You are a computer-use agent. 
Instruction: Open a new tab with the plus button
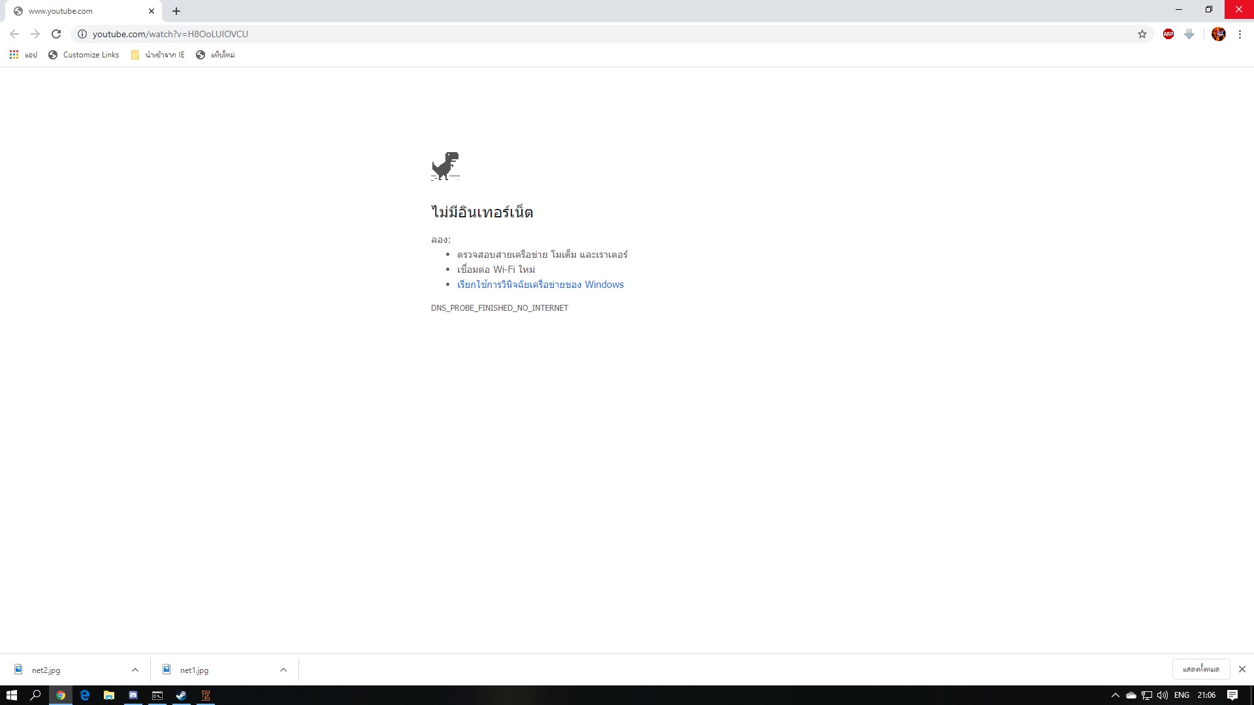176,11
